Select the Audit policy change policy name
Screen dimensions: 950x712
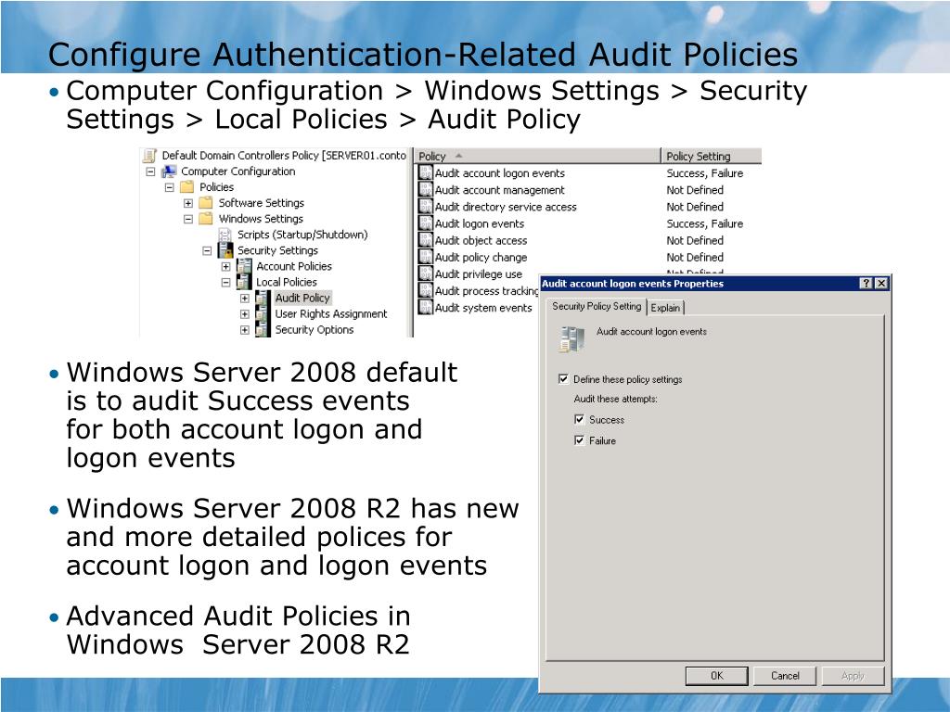coord(481,258)
